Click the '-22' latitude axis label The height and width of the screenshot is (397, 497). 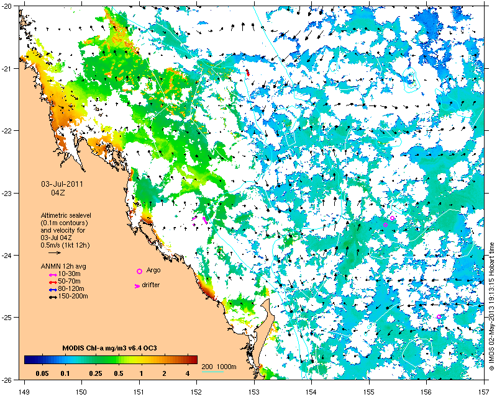[x=6, y=131]
